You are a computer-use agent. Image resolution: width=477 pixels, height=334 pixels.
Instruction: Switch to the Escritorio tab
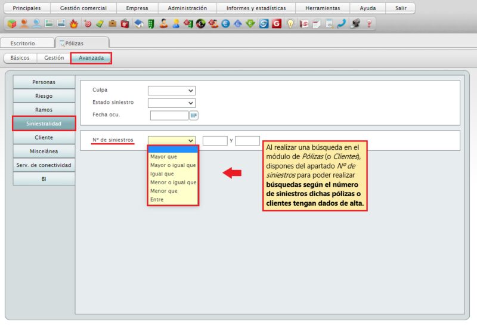tap(23, 44)
